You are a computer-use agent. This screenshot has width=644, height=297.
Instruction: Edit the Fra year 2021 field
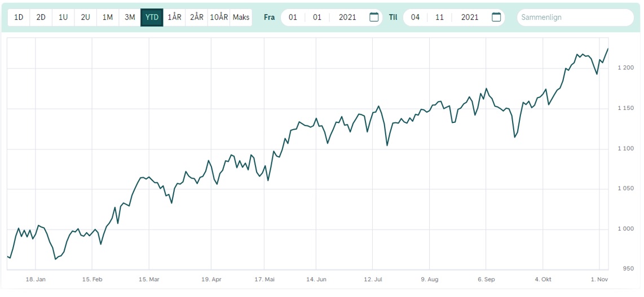[x=347, y=17]
